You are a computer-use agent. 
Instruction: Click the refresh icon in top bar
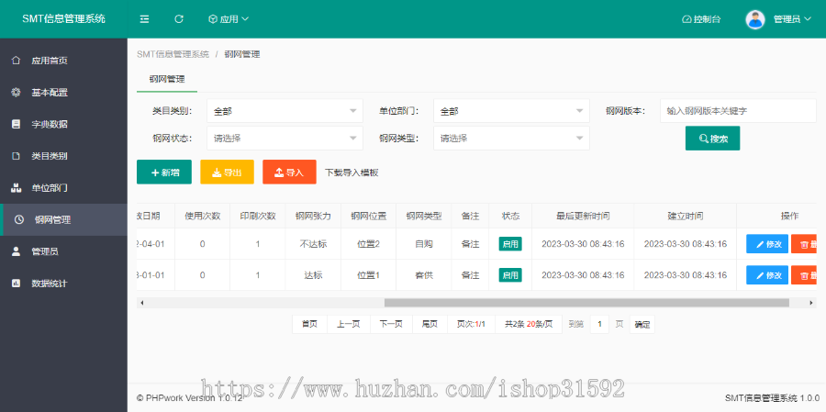179,19
